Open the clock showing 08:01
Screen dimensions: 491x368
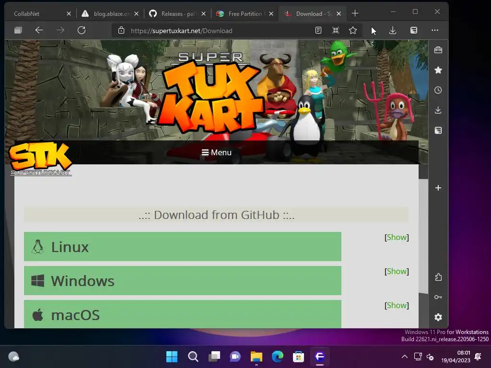[x=456, y=356]
